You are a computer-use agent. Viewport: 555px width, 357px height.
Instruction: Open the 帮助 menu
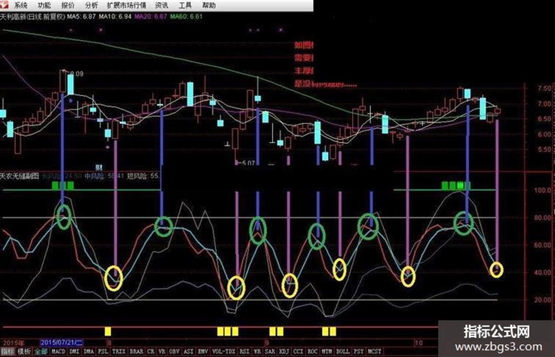[x=209, y=5]
